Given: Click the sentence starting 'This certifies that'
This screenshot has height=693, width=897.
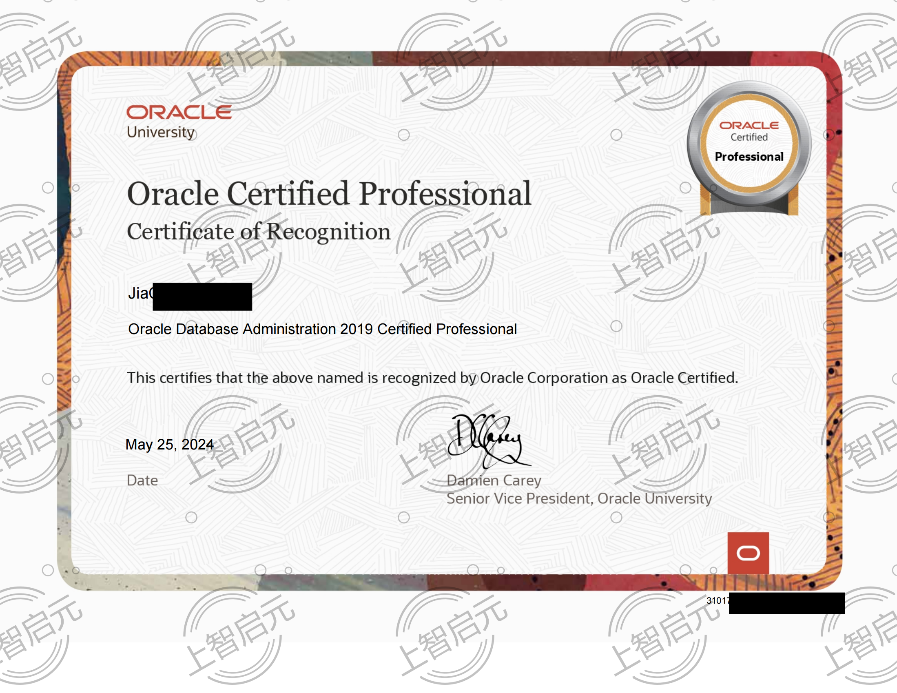Looking at the screenshot, I should 432,378.
